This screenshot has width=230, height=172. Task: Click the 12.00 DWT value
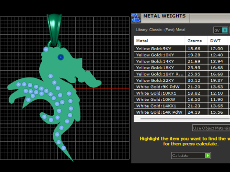pyautogui.click(x=217, y=49)
